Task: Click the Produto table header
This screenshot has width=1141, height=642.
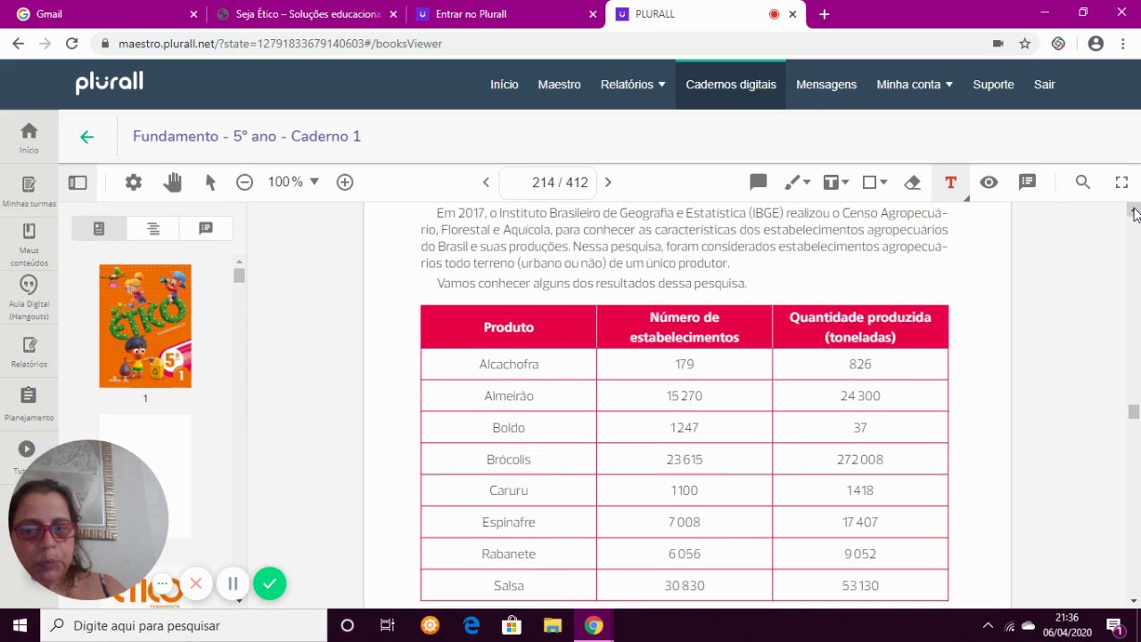Action: (509, 327)
